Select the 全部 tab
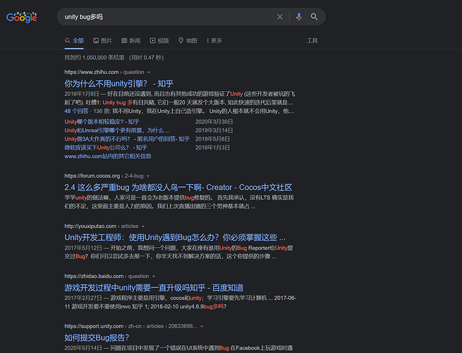The height and width of the screenshot is (353, 462). (74, 41)
